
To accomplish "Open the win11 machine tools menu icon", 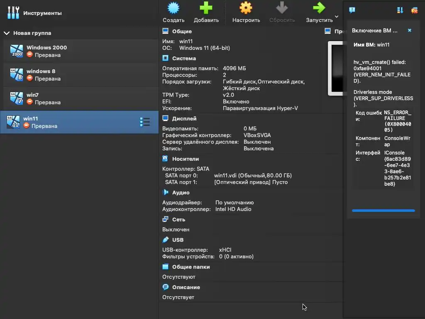I will tap(145, 122).
